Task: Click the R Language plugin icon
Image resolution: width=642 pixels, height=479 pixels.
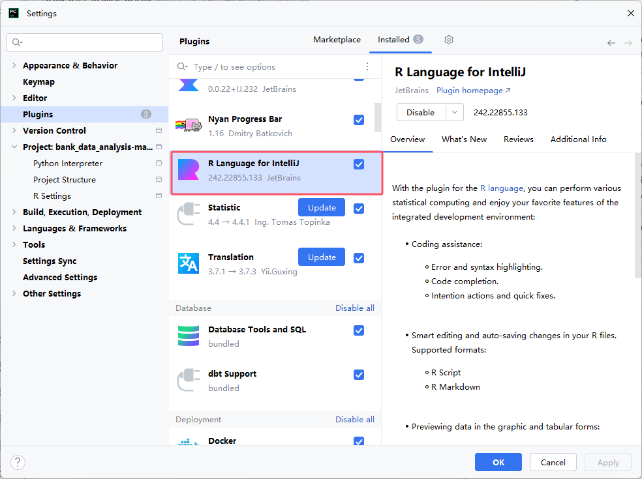Action: click(x=189, y=169)
